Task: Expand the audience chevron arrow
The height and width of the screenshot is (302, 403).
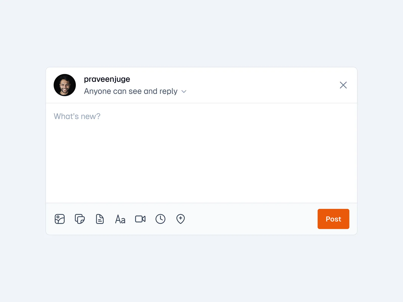Action: click(x=184, y=92)
